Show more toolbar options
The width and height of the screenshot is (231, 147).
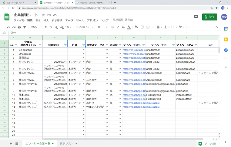[x=190, y=27]
